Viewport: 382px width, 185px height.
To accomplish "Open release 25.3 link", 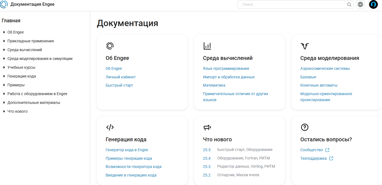I will coord(207,167).
